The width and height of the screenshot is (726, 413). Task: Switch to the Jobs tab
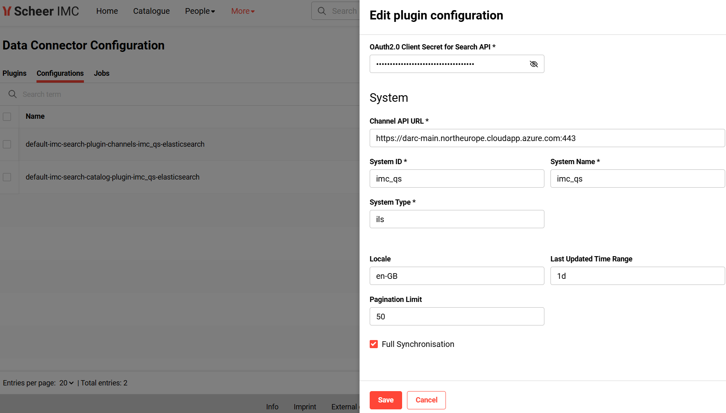click(x=101, y=73)
